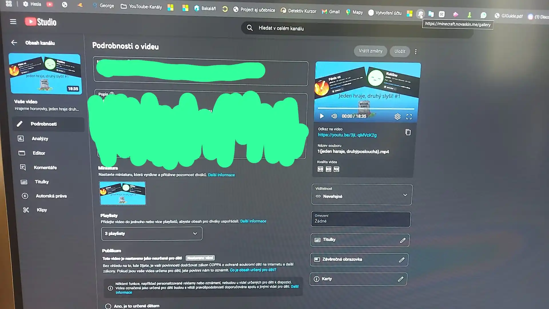The image size is (549, 309).
Task: Edit Titulky with pencil icon
Action: (x=403, y=241)
